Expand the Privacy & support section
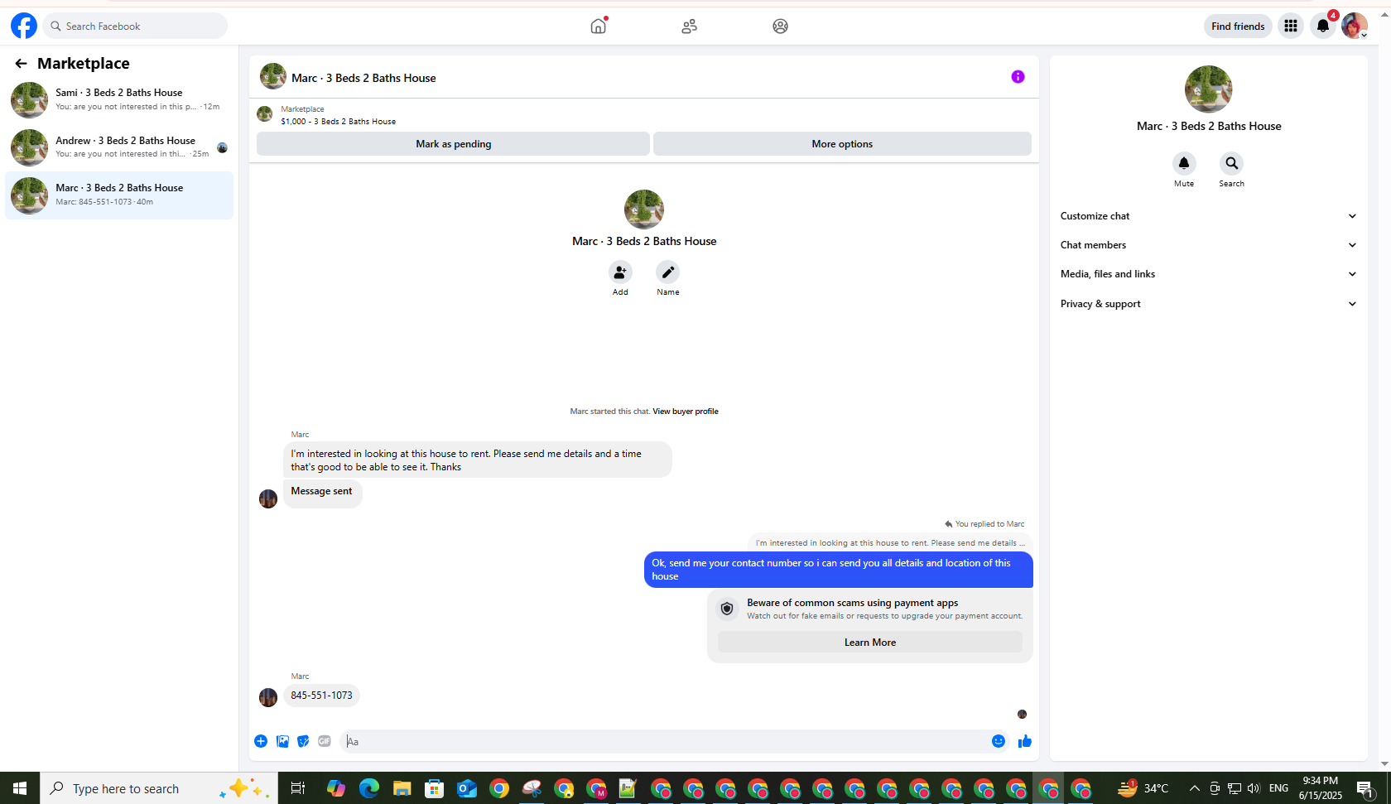The image size is (1391, 804). (x=1209, y=304)
